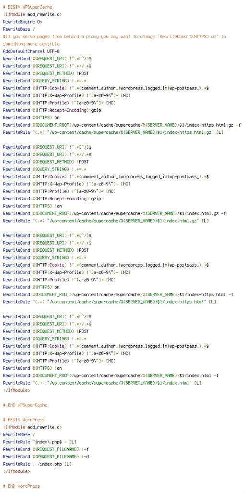The image size is (245, 493).
Task: Click the '# END WordPress' comment line
Action: tap(21, 486)
